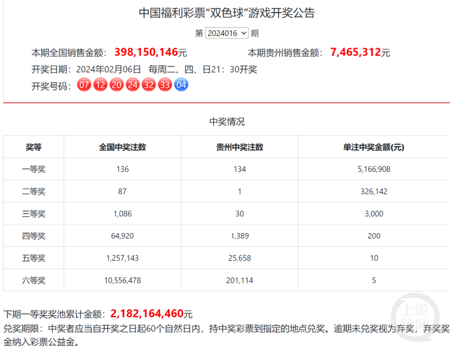Screen dimensions: 450x352
Task: Click the 四等奖 row label
Action: (34, 236)
